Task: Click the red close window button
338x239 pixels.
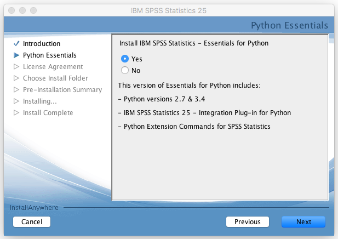Action: 12,10
